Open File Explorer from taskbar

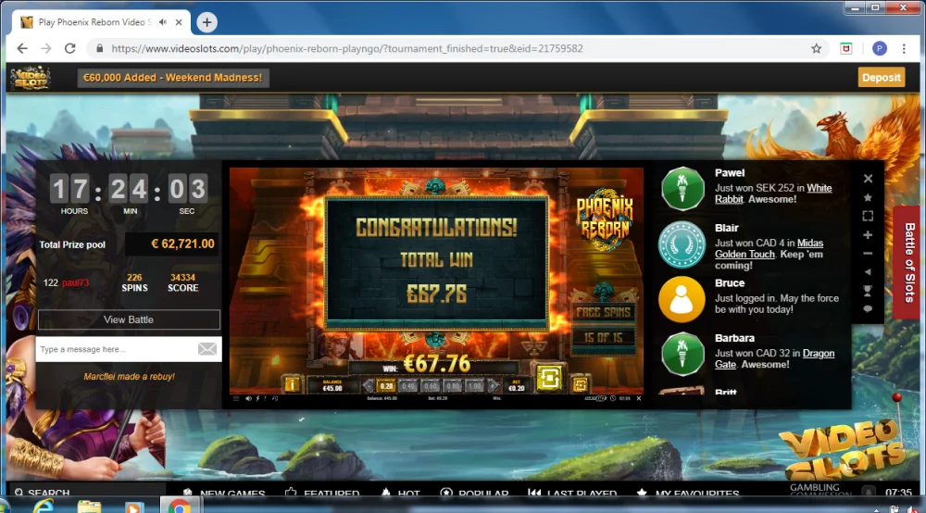pos(89,507)
